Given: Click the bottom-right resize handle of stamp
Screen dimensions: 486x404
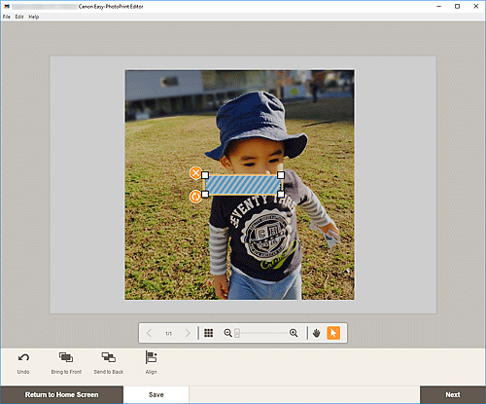Looking at the screenshot, I should [x=281, y=194].
